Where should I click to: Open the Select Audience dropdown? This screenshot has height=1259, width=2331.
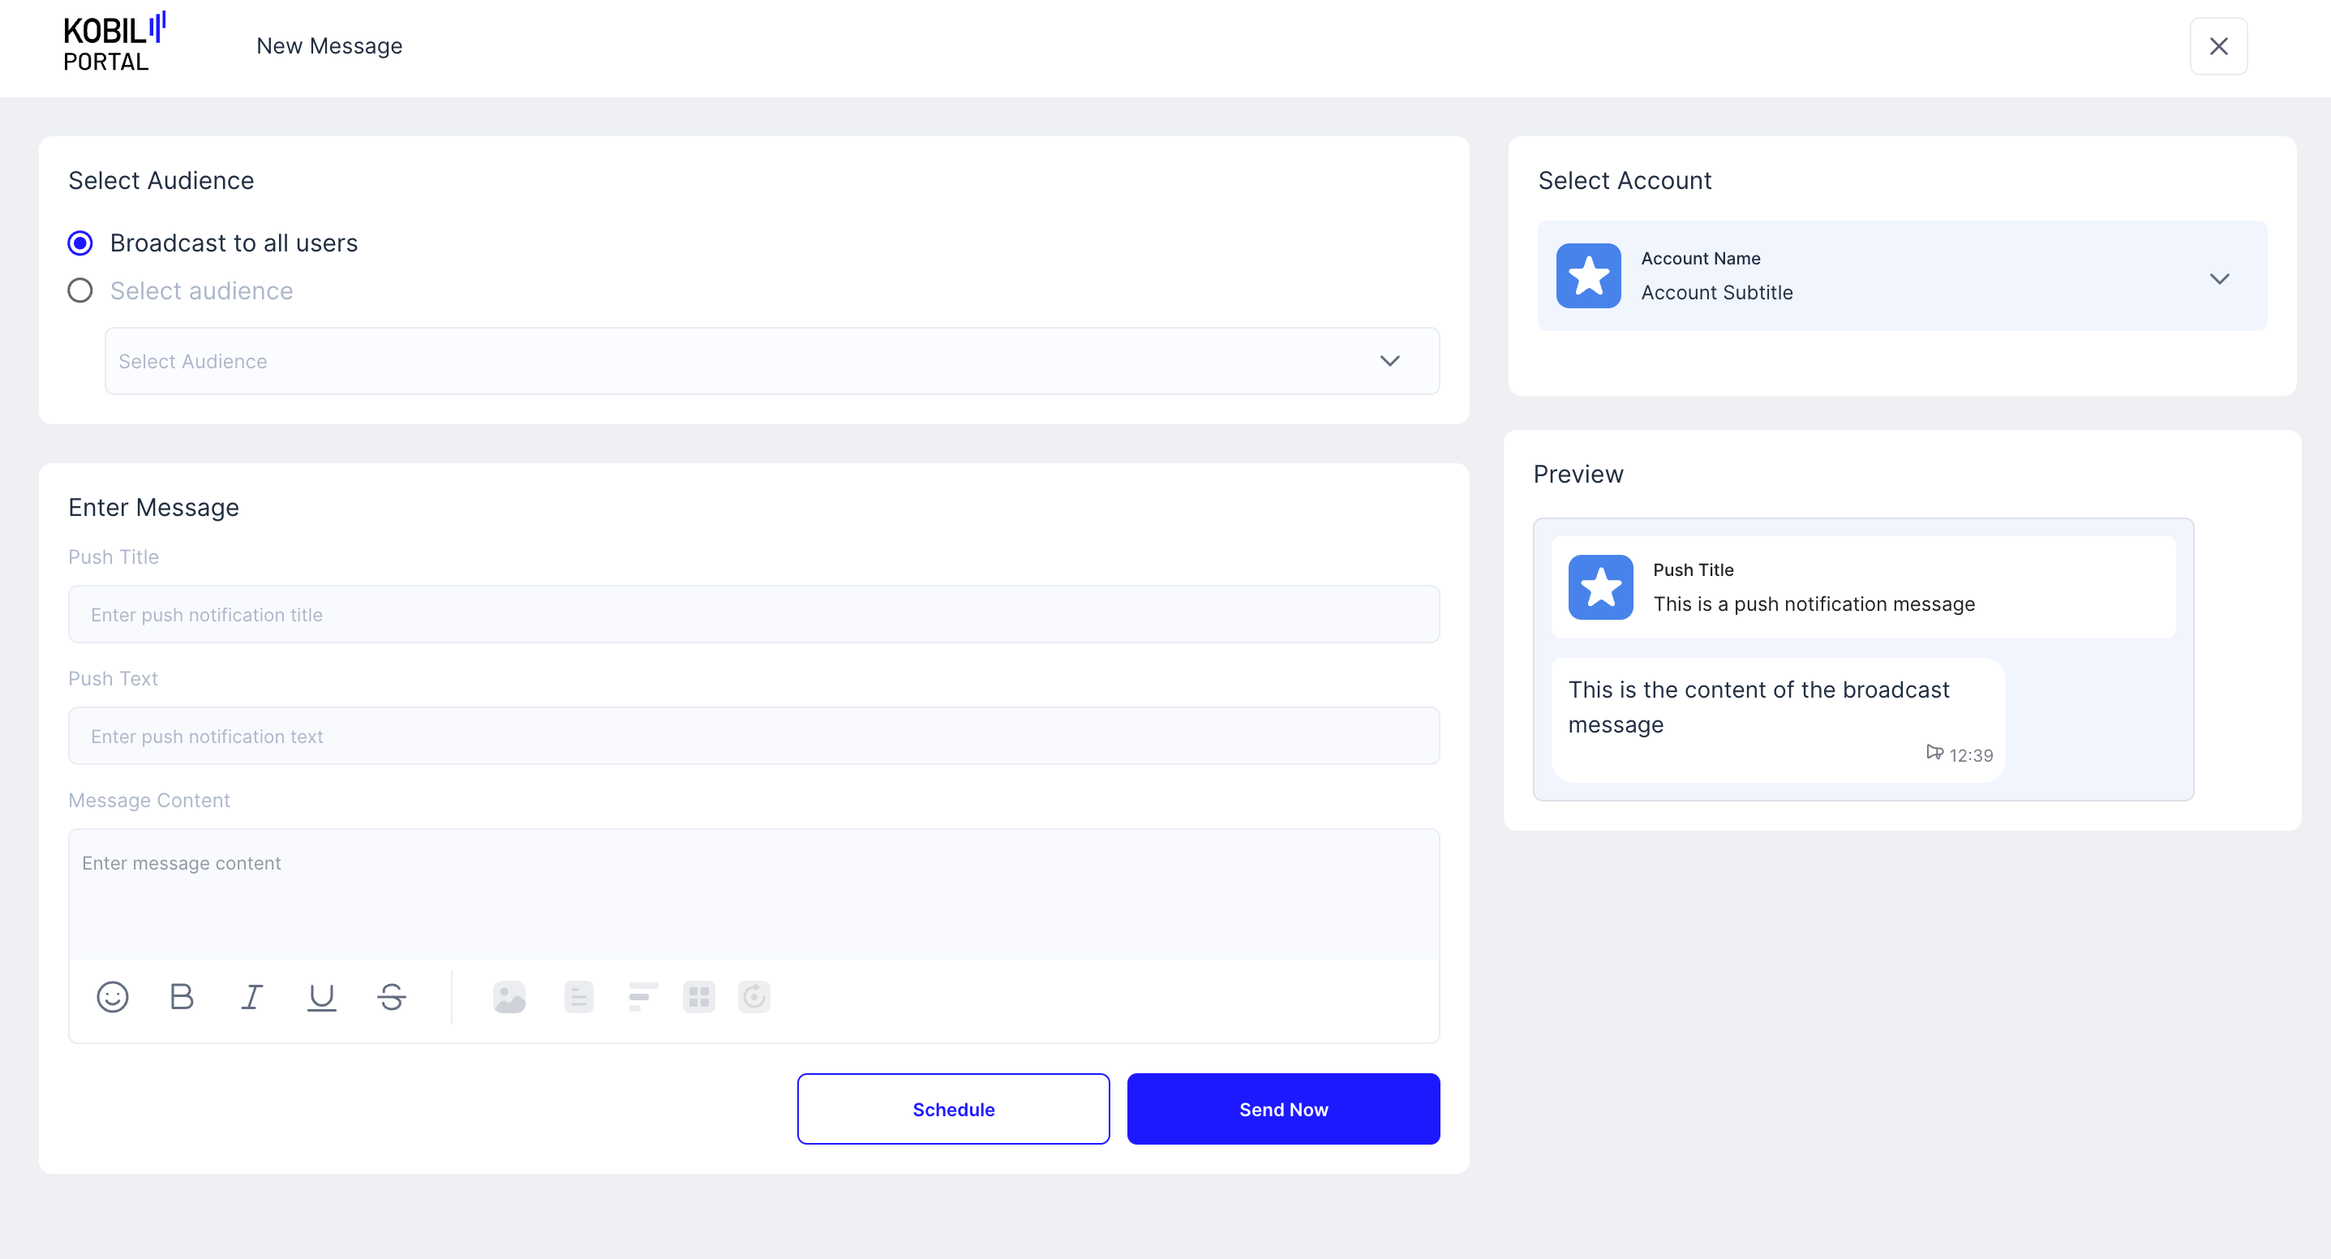[771, 361]
